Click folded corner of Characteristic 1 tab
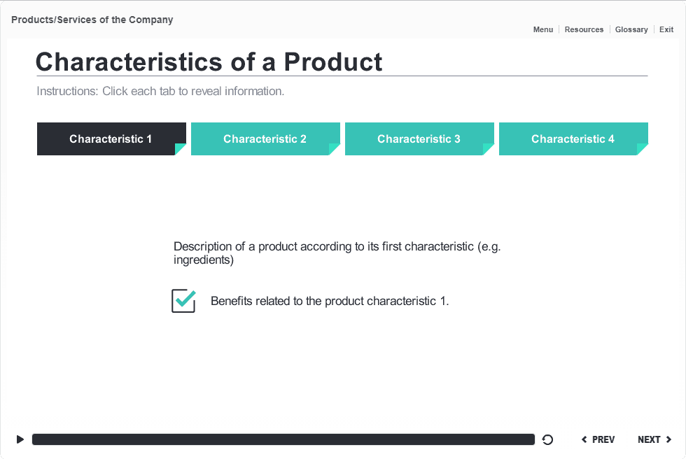Image resolution: width=686 pixels, height=459 pixels. tap(181, 149)
